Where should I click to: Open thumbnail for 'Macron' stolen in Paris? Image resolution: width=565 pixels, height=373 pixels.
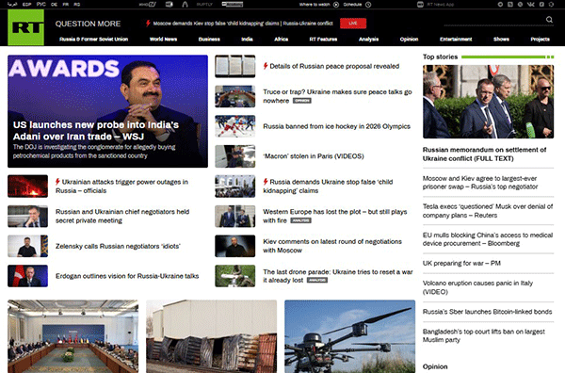pos(234,156)
